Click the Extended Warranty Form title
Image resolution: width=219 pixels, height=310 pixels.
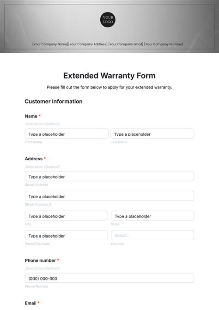(109, 75)
